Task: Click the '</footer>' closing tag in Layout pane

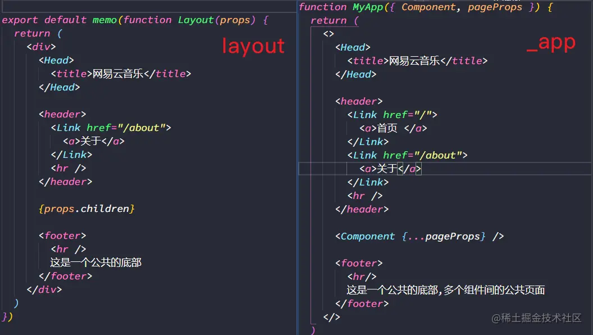Action: point(66,276)
